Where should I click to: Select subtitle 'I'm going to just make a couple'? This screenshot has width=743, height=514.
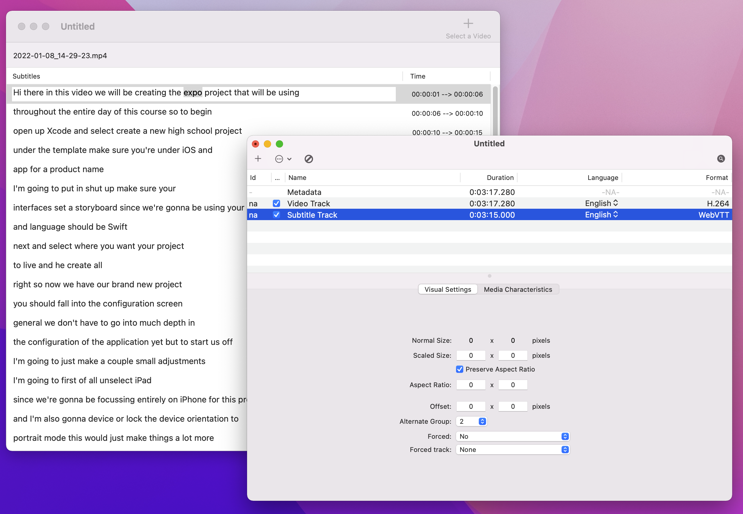pyautogui.click(x=109, y=361)
